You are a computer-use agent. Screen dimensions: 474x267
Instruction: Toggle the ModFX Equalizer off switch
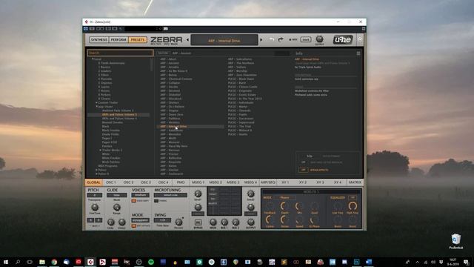click(x=353, y=198)
